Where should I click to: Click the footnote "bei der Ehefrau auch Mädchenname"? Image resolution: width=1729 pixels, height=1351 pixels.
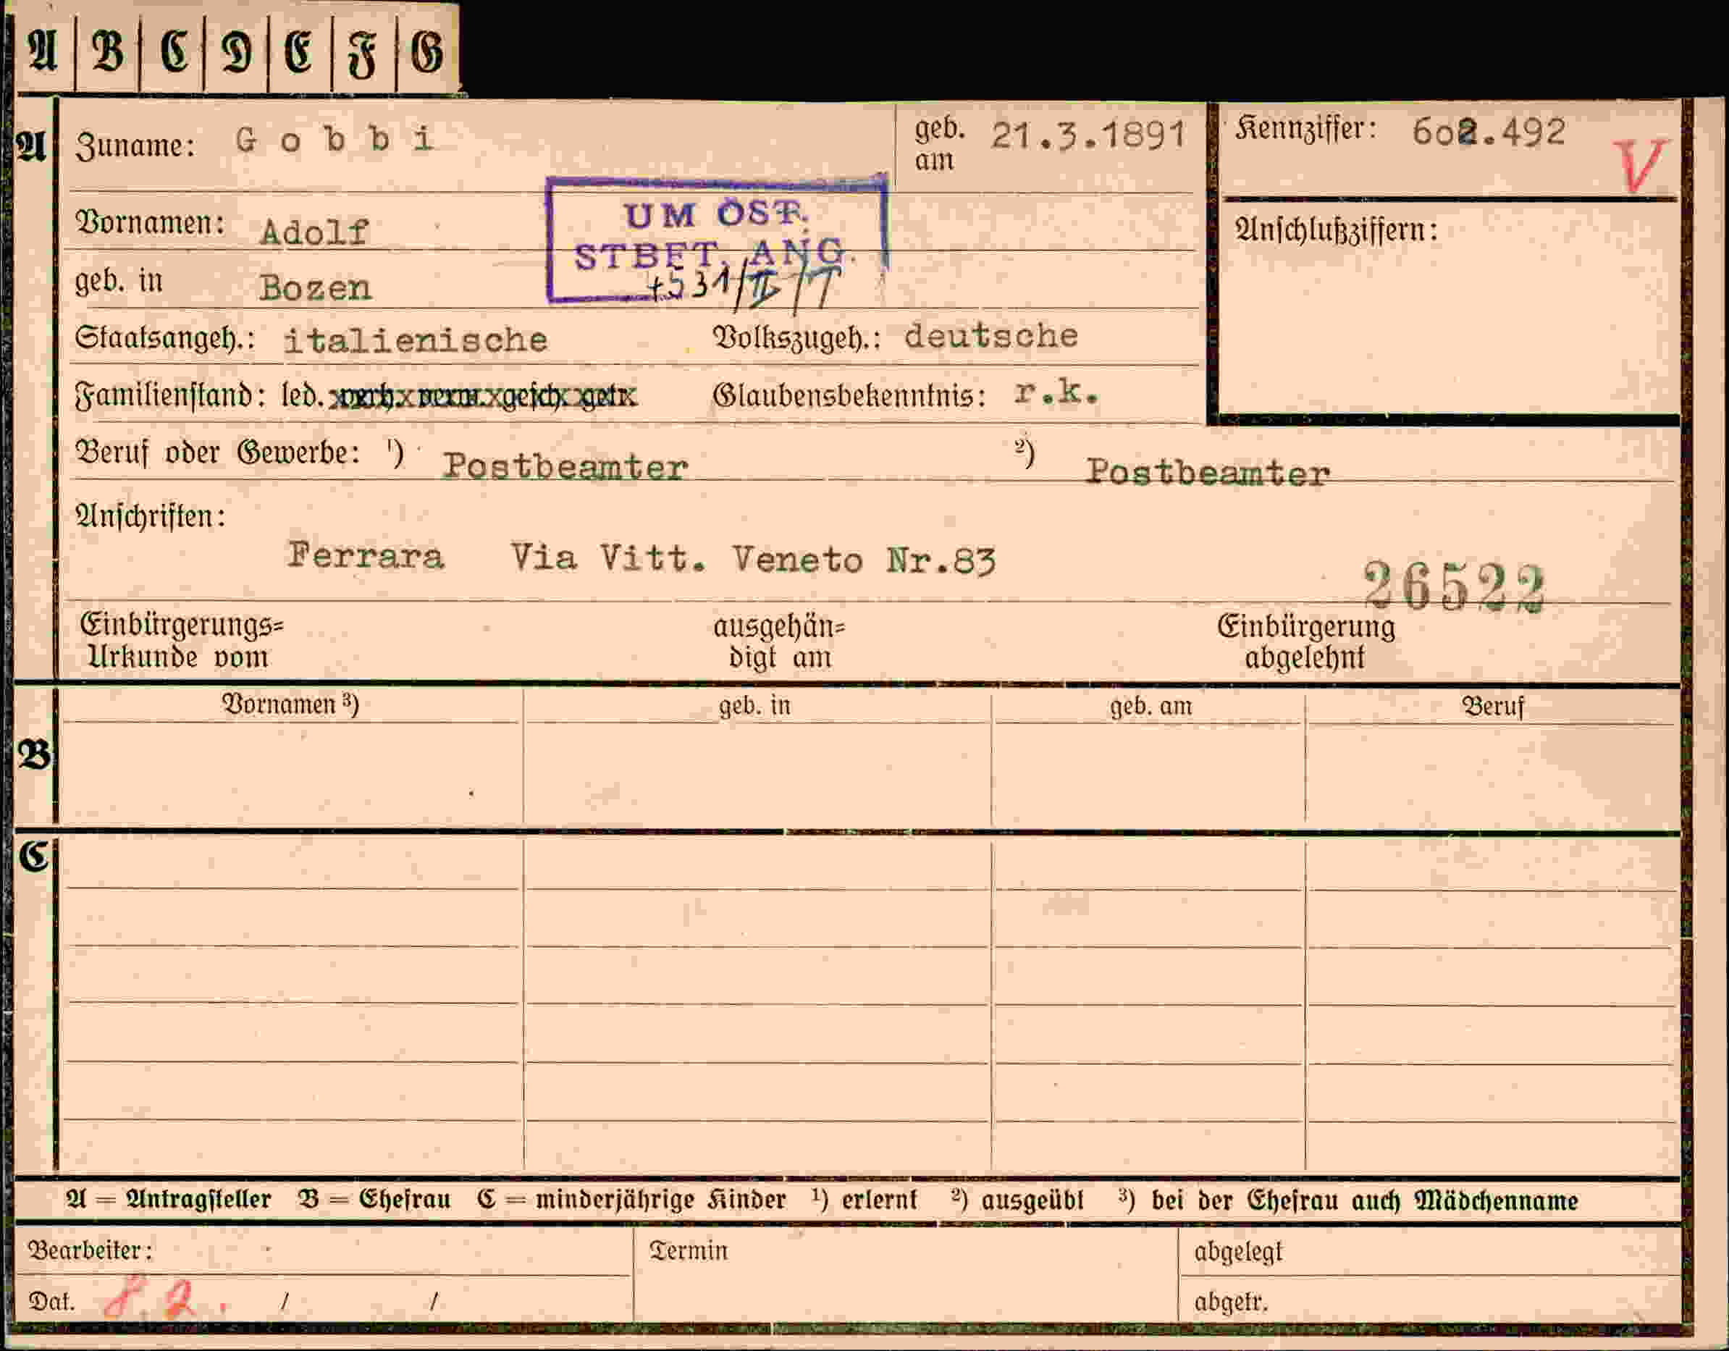[1365, 1200]
